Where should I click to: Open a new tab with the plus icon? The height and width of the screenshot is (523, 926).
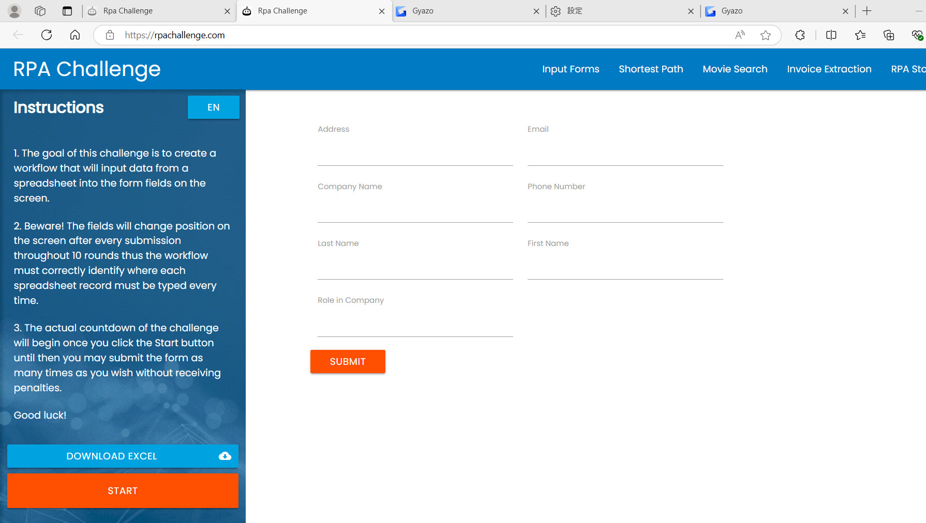click(867, 11)
